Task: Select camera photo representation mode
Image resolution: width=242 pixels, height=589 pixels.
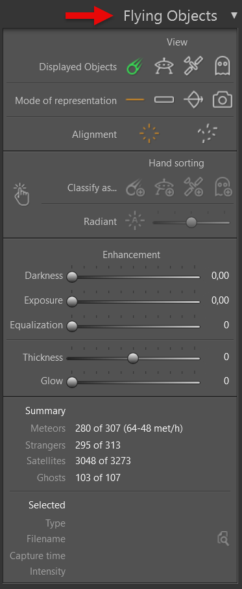Action: tap(223, 100)
